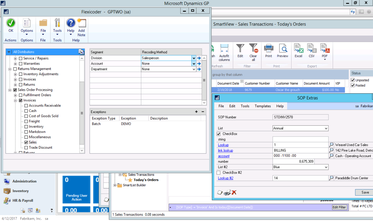This screenshot has height=221, width=373.
Task: Uncheck the Unposted status box
Action: coord(353,80)
